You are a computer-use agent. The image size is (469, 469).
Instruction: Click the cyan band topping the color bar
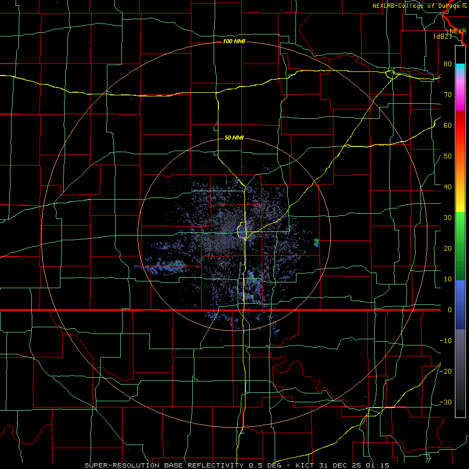(460, 69)
